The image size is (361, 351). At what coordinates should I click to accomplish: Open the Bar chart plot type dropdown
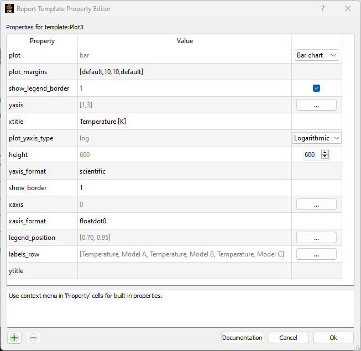pyautogui.click(x=316, y=55)
